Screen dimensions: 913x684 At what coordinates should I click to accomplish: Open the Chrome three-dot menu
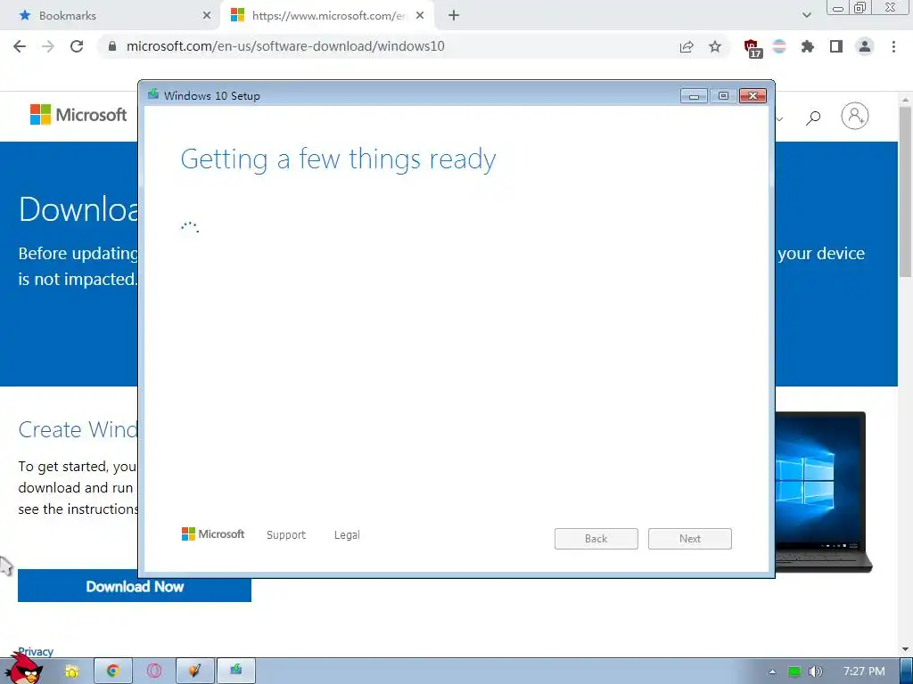point(893,46)
